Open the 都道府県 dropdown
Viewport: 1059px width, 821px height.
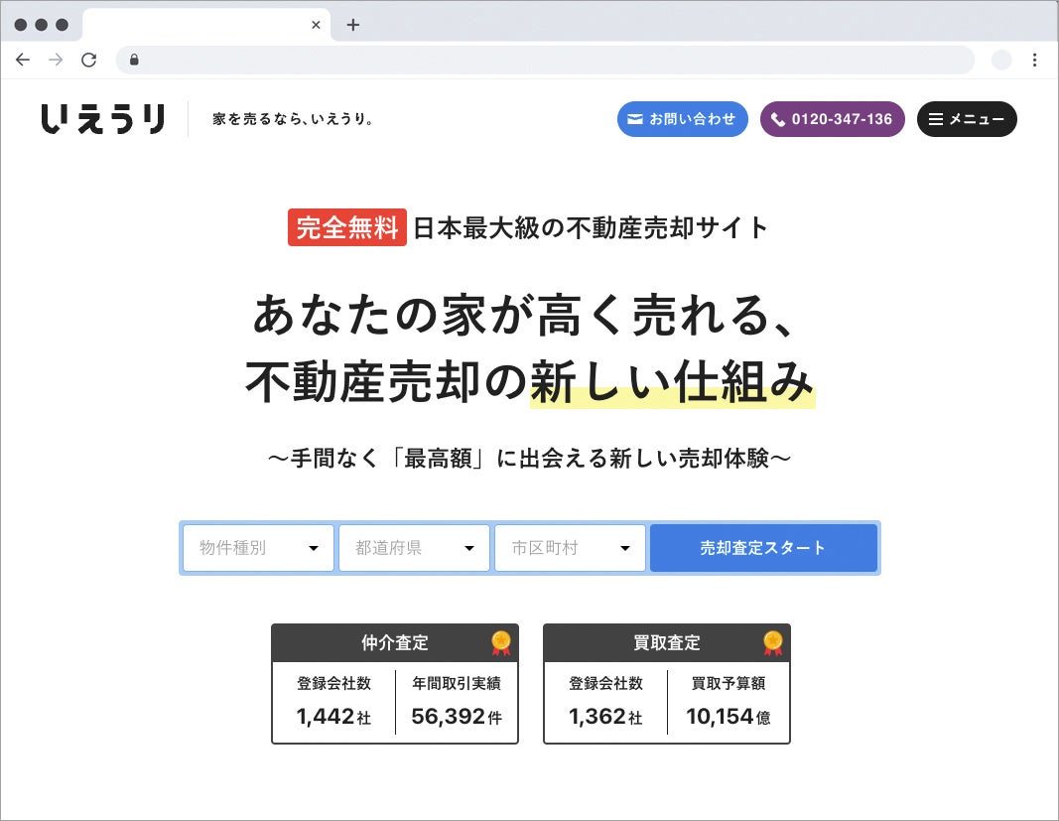tap(414, 547)
